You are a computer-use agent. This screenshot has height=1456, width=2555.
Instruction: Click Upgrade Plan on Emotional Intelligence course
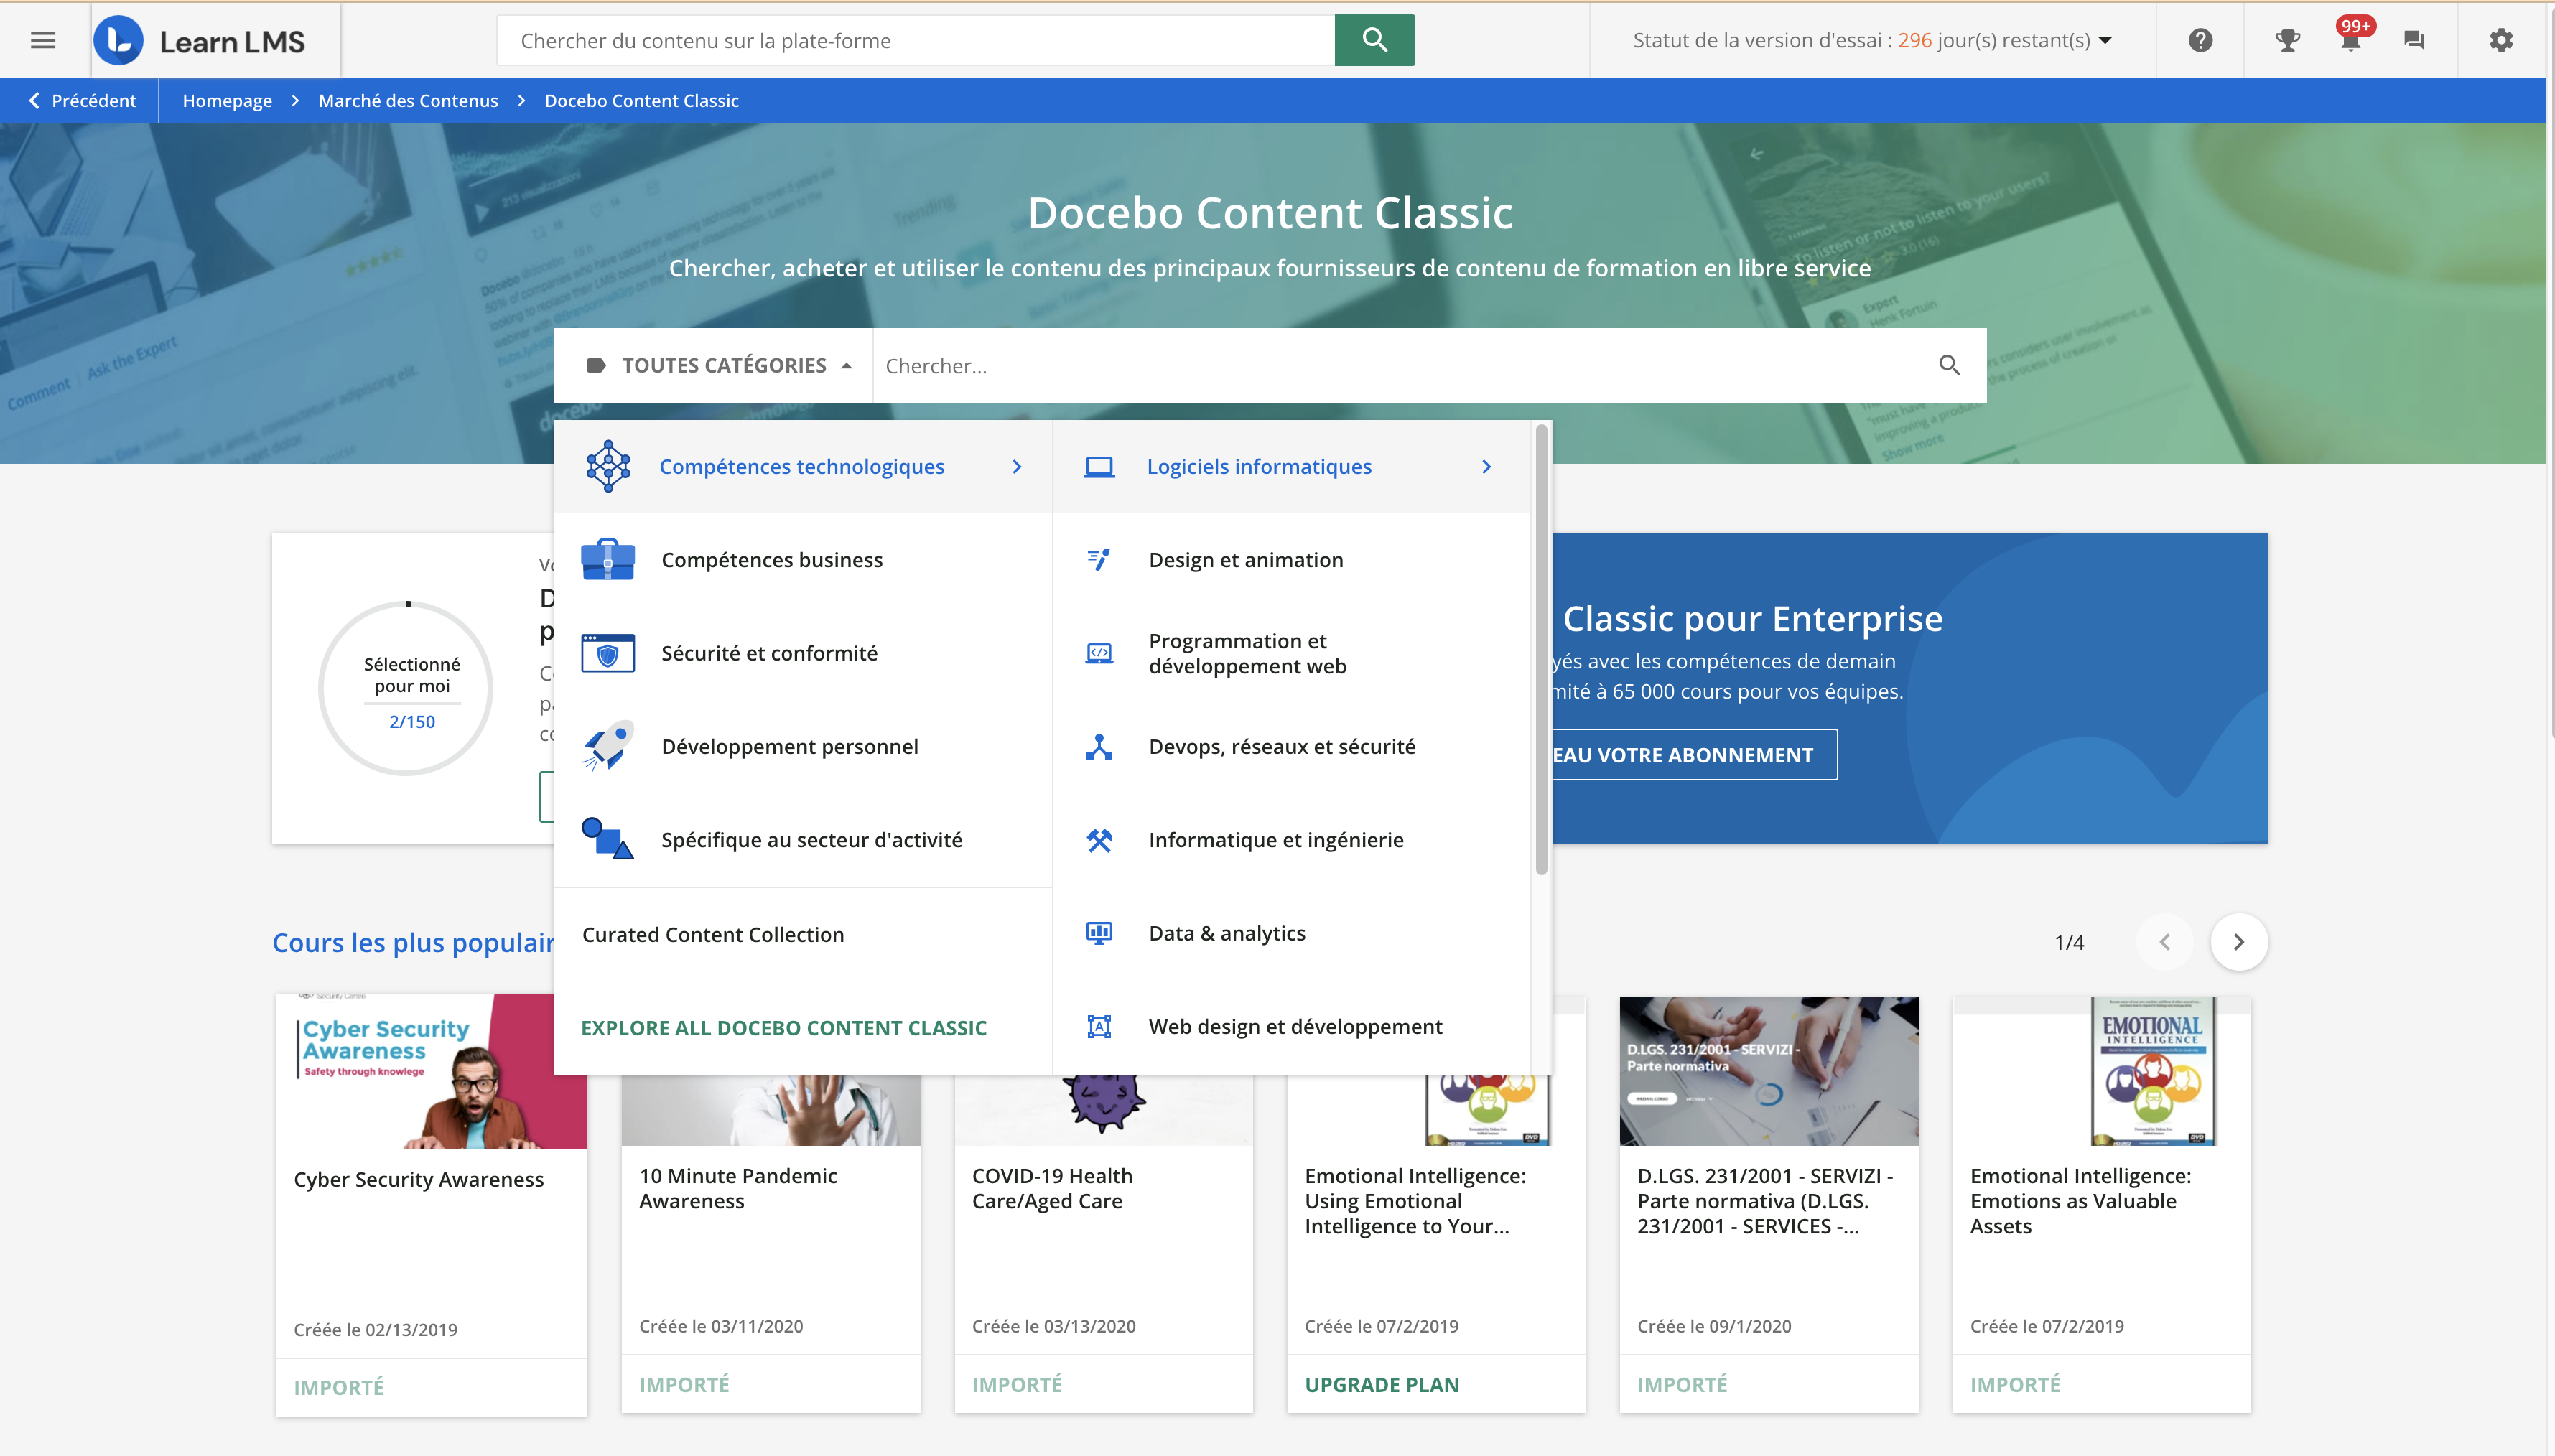coord(1381,1384)
